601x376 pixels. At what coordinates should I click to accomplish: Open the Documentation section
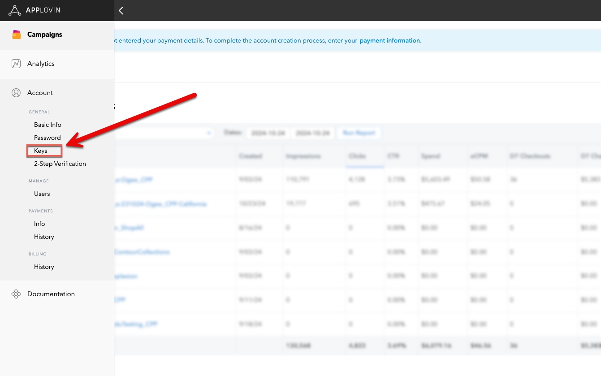51,294
